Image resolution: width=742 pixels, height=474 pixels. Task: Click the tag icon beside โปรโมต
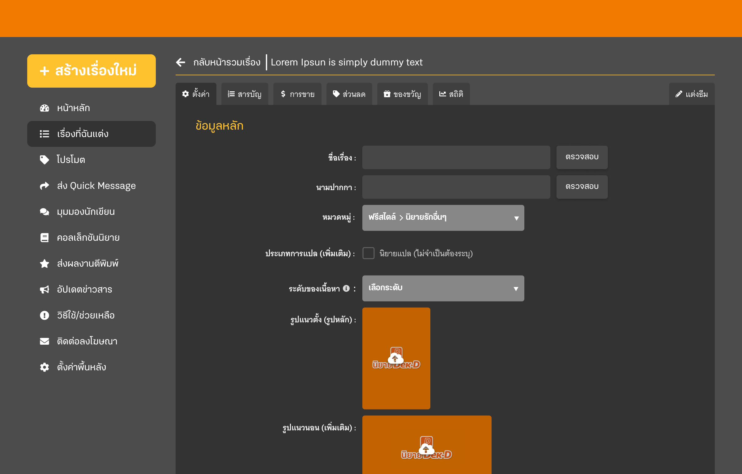[45, 160]
